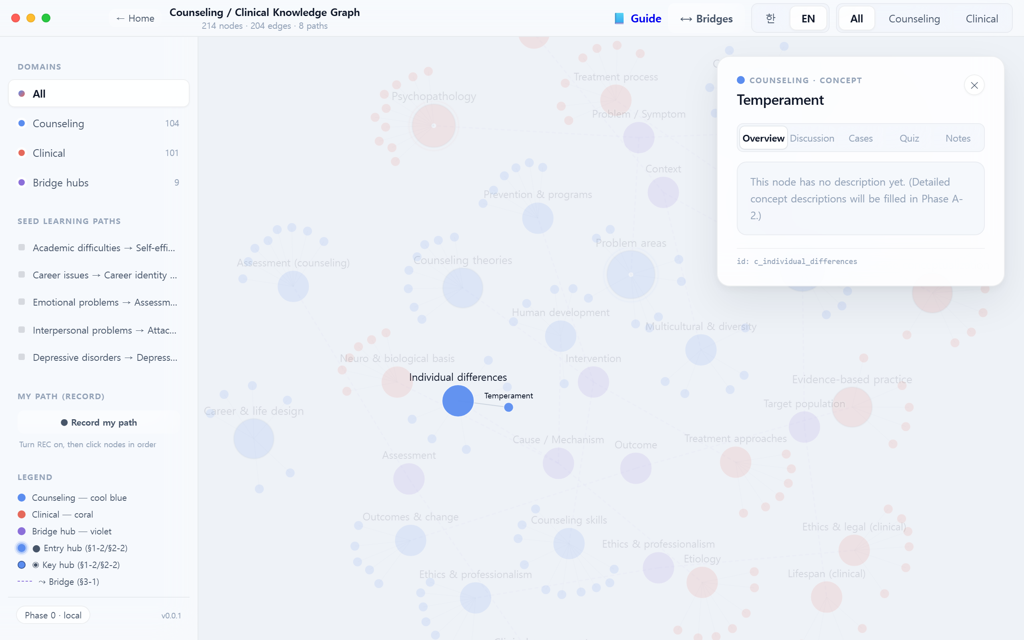Click the Treatment approaches hub node
1024x640 pixels.
click(x=736, y=462)
